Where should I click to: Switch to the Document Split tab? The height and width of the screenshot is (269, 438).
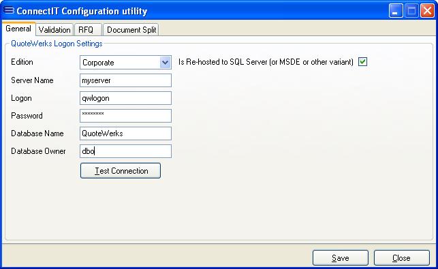pos(131,29)
